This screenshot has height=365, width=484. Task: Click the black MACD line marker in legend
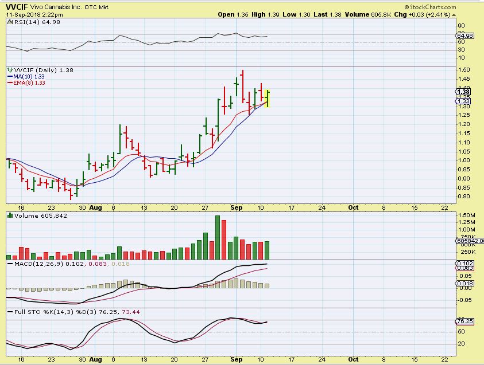10,264
